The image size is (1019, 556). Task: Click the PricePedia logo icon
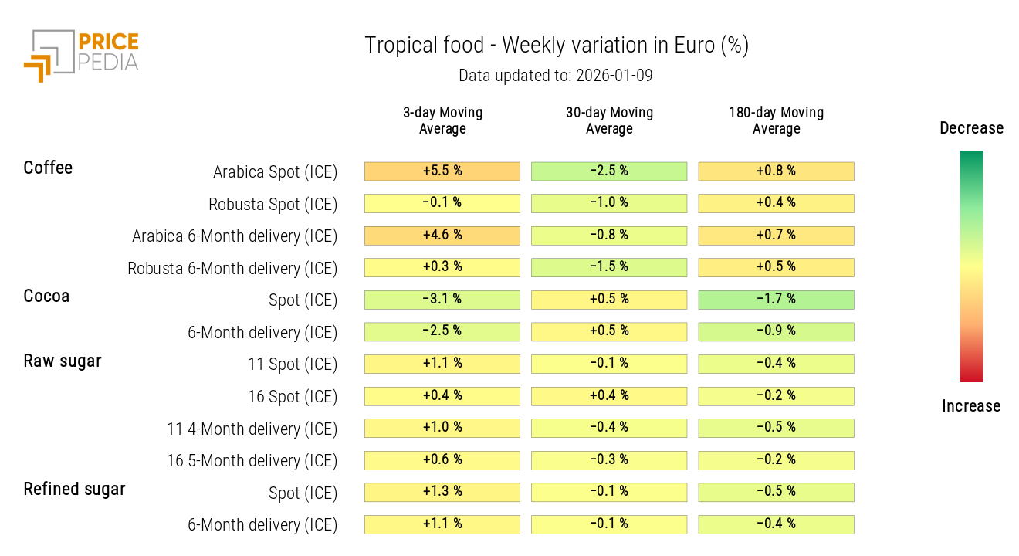pyautogui.click(x=49, y=56)
